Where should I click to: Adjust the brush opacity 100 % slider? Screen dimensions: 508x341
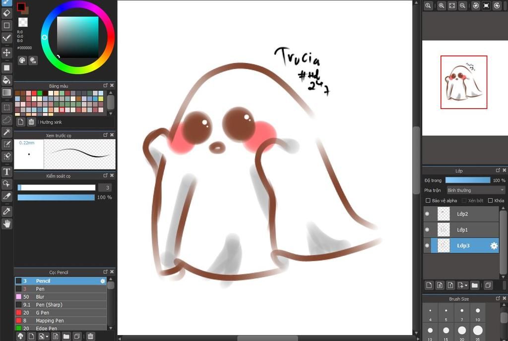(56, 197)
